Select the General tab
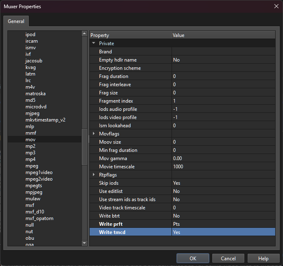 click(x=16, y=21)
